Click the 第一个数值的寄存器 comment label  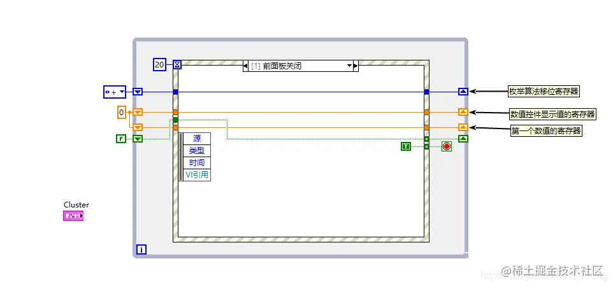pyautogui.click(x=547, y=131)
